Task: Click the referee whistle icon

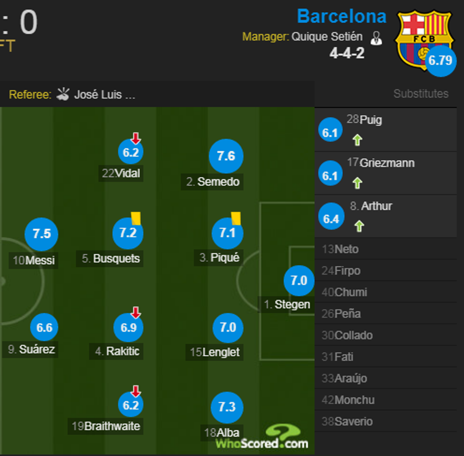Action: (63, 94)
